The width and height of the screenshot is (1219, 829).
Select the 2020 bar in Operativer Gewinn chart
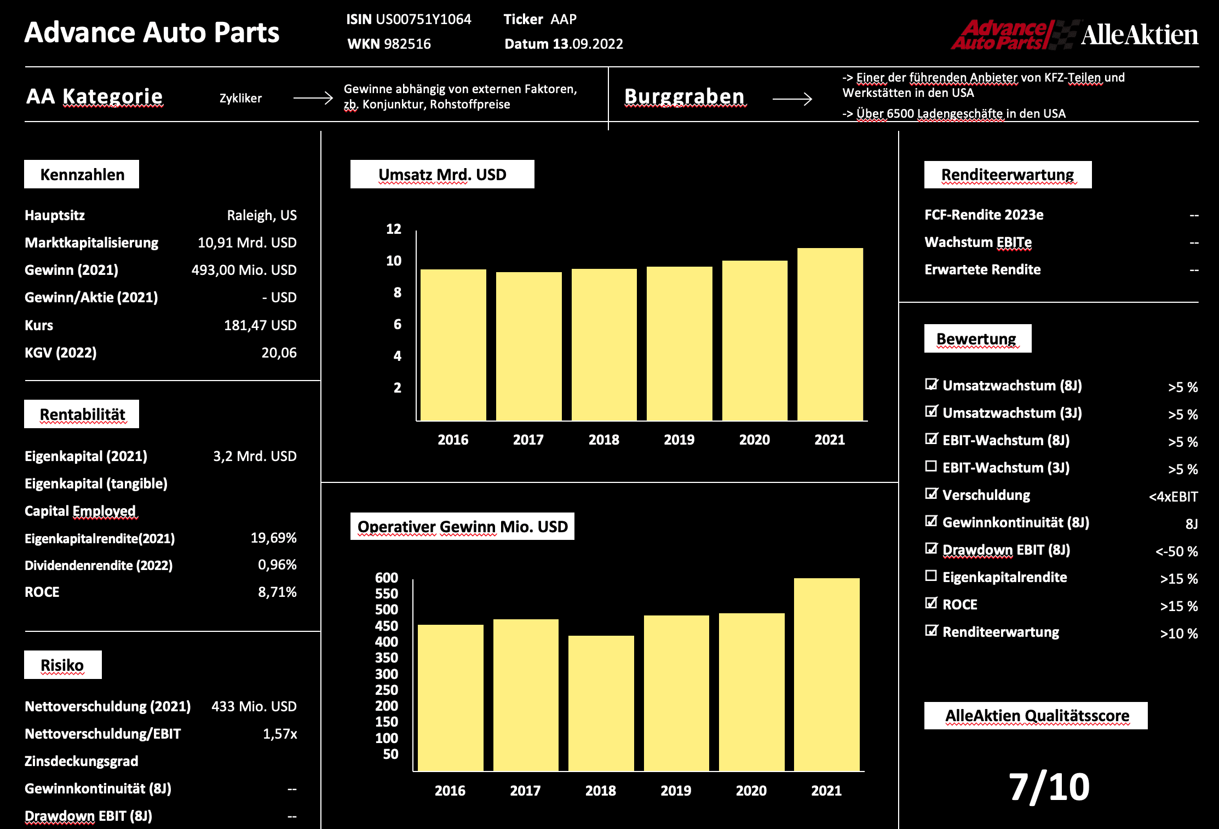(751, 692)
